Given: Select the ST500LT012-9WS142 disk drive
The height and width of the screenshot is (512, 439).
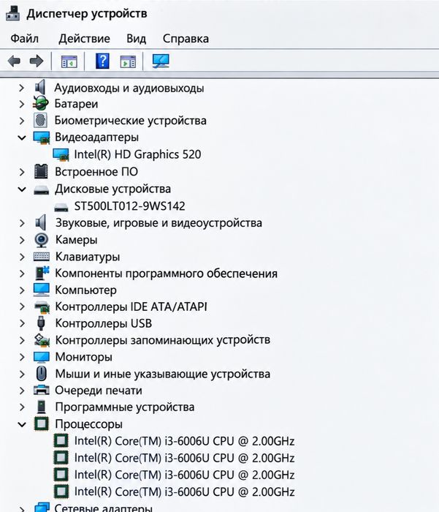Looking at the screenshot, I should (x=129, y=206).
